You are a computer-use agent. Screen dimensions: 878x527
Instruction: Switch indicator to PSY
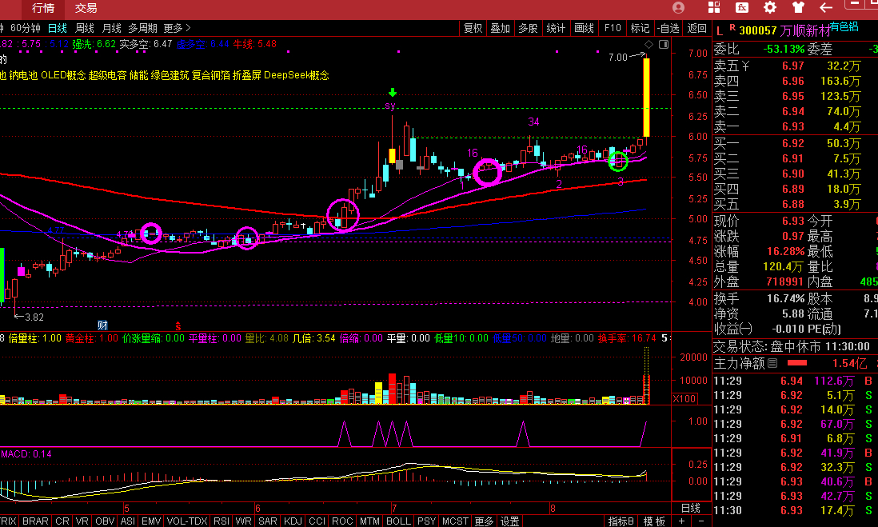tap(427, 521)
